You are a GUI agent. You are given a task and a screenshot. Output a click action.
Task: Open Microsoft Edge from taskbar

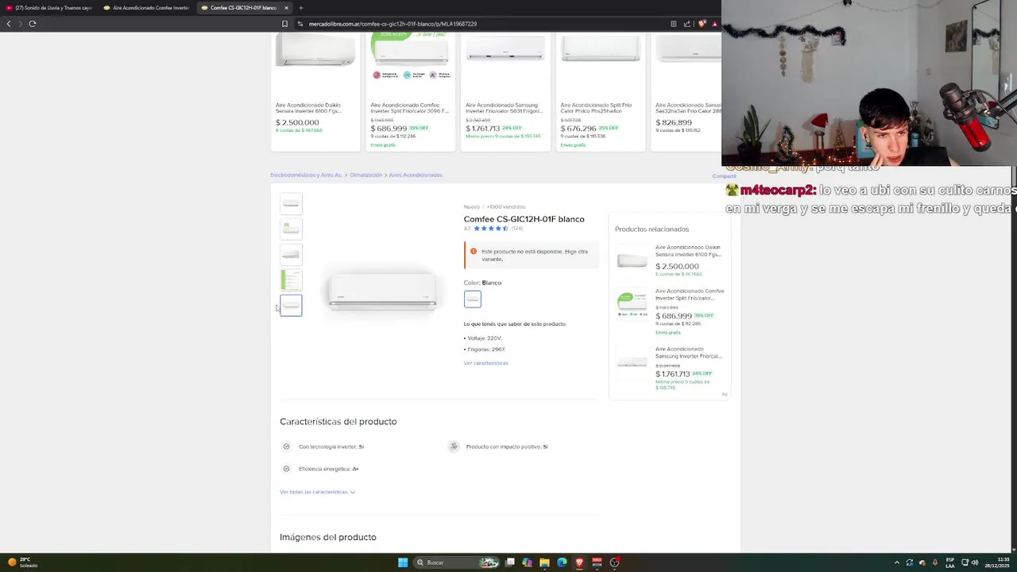point(562,562)
